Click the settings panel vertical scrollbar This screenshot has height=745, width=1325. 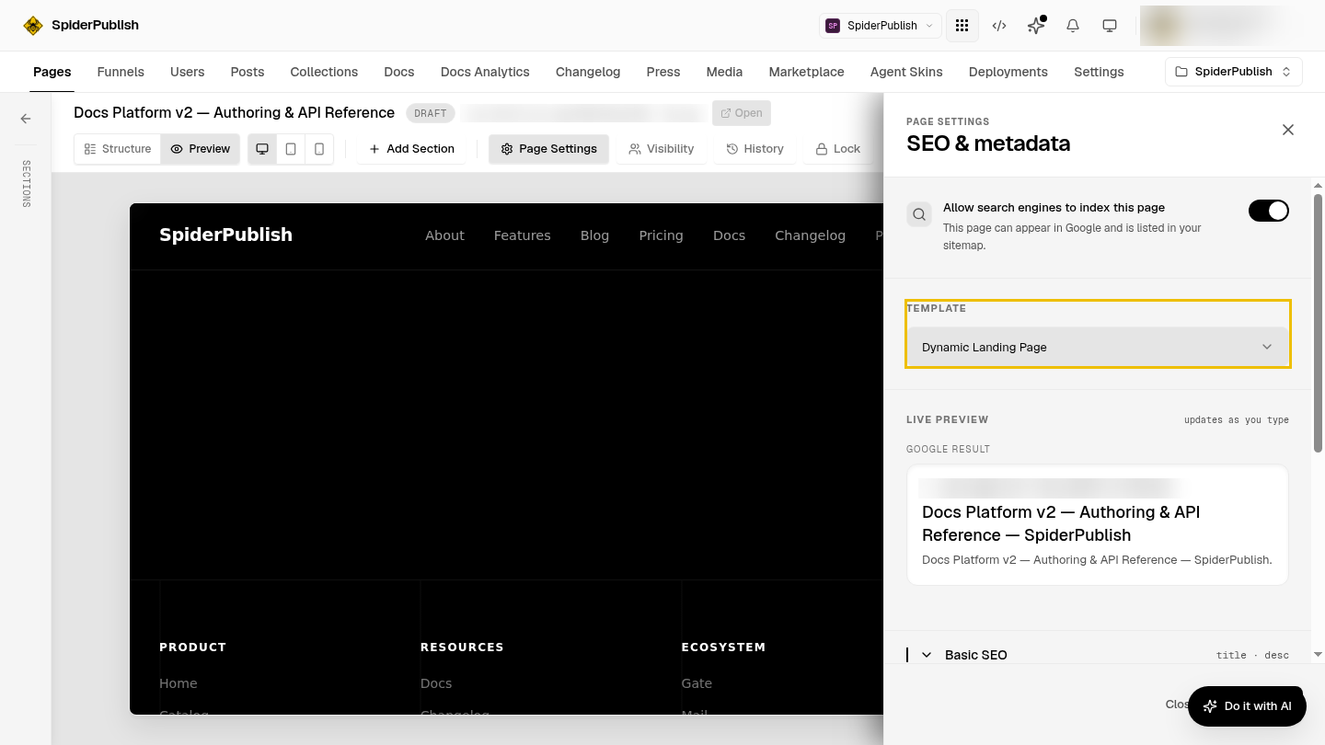pyautogui.click(x=1318, y=322)
